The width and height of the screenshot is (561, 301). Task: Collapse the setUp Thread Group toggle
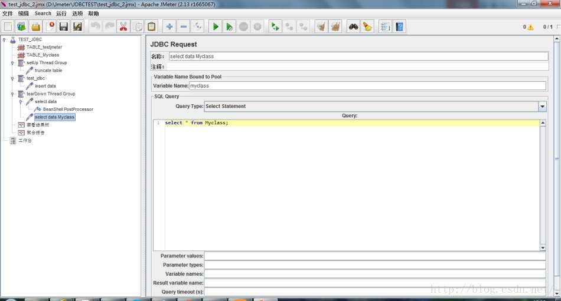click(12, 63)
